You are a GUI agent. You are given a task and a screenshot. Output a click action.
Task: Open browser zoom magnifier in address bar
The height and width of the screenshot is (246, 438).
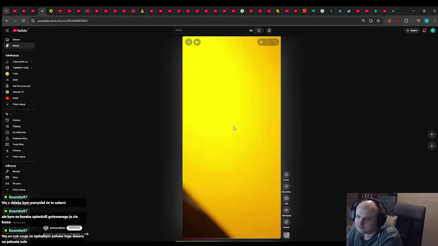point(363,21)
